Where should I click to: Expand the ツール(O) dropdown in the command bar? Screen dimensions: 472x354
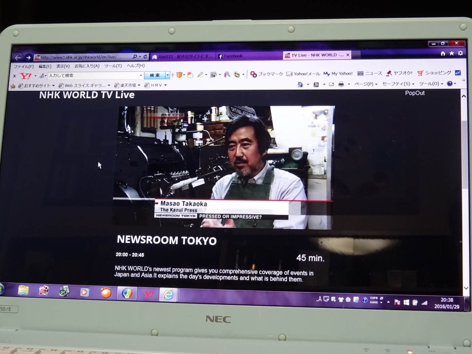[x=430, y=84]
